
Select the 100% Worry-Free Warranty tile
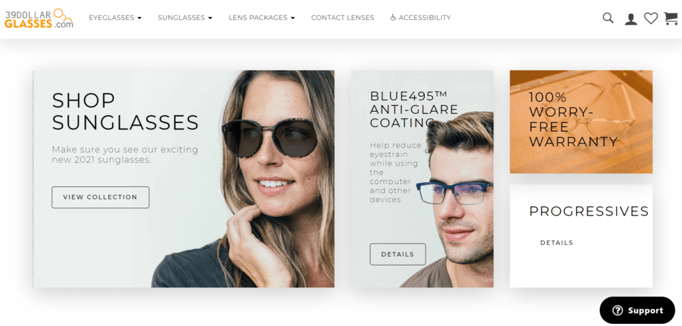tap(581, 122)
